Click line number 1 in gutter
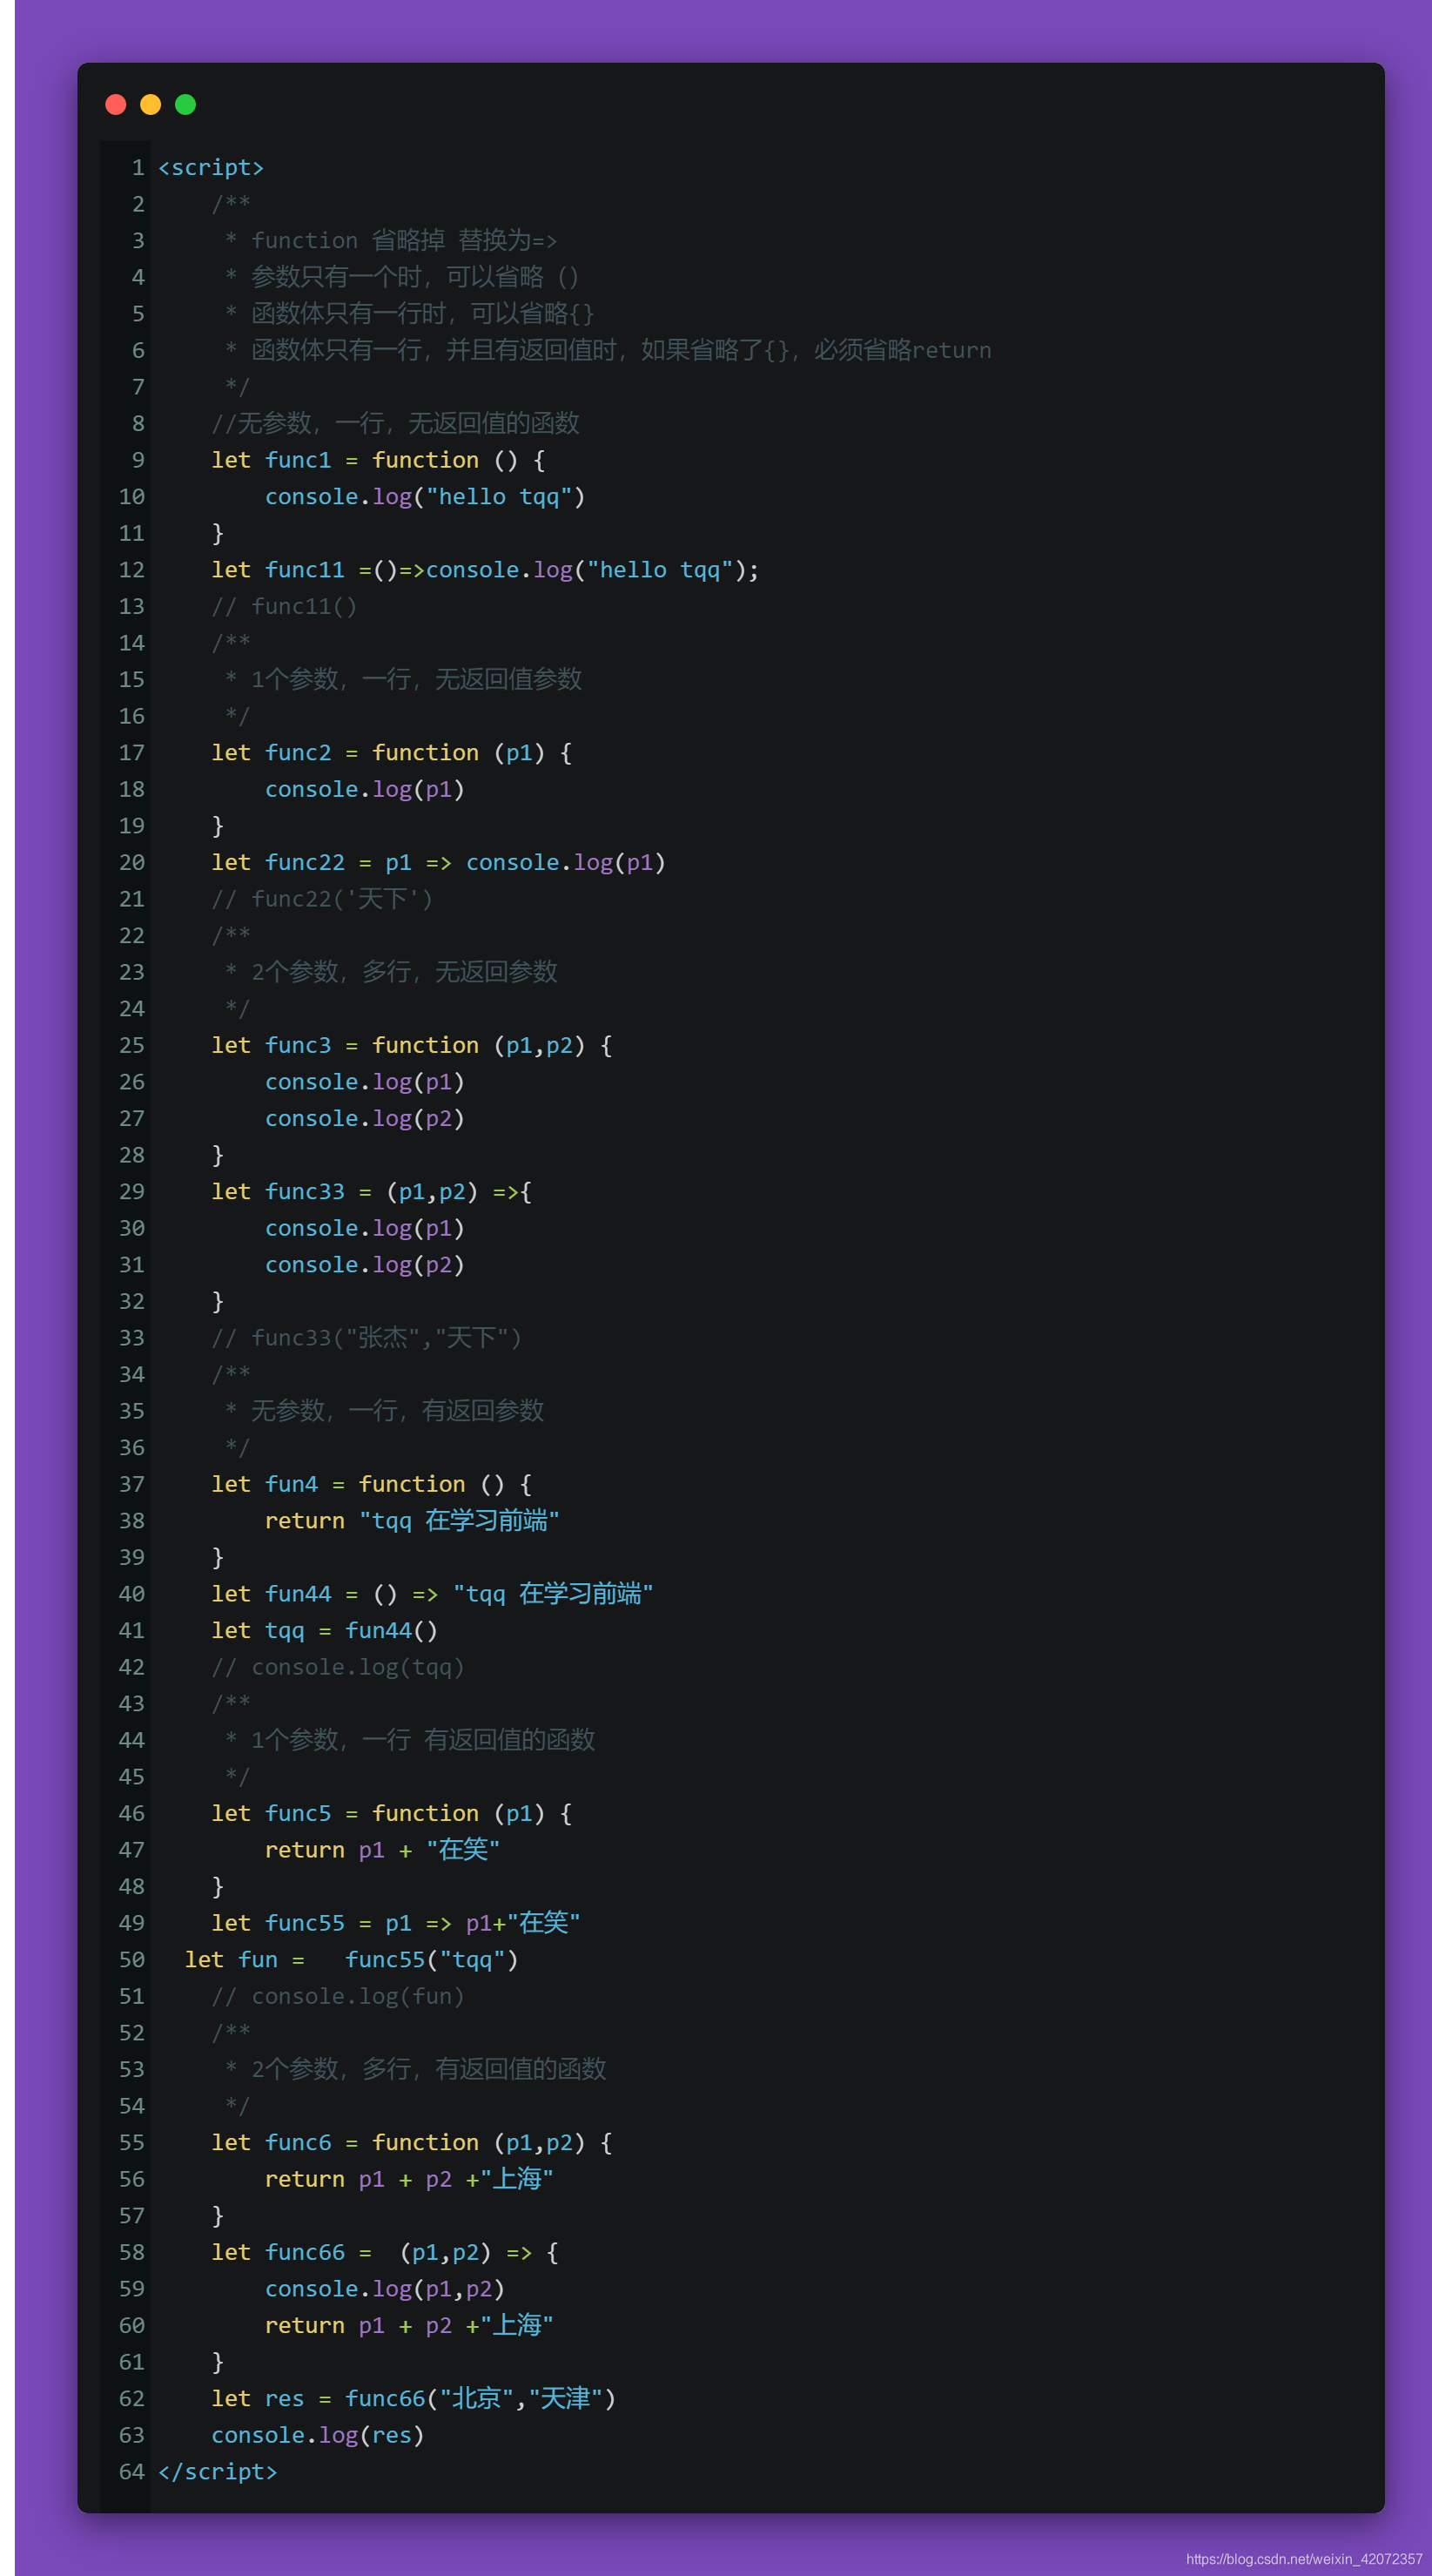Viewport: 1432px width, 2576px height. (x=138, y=168)
